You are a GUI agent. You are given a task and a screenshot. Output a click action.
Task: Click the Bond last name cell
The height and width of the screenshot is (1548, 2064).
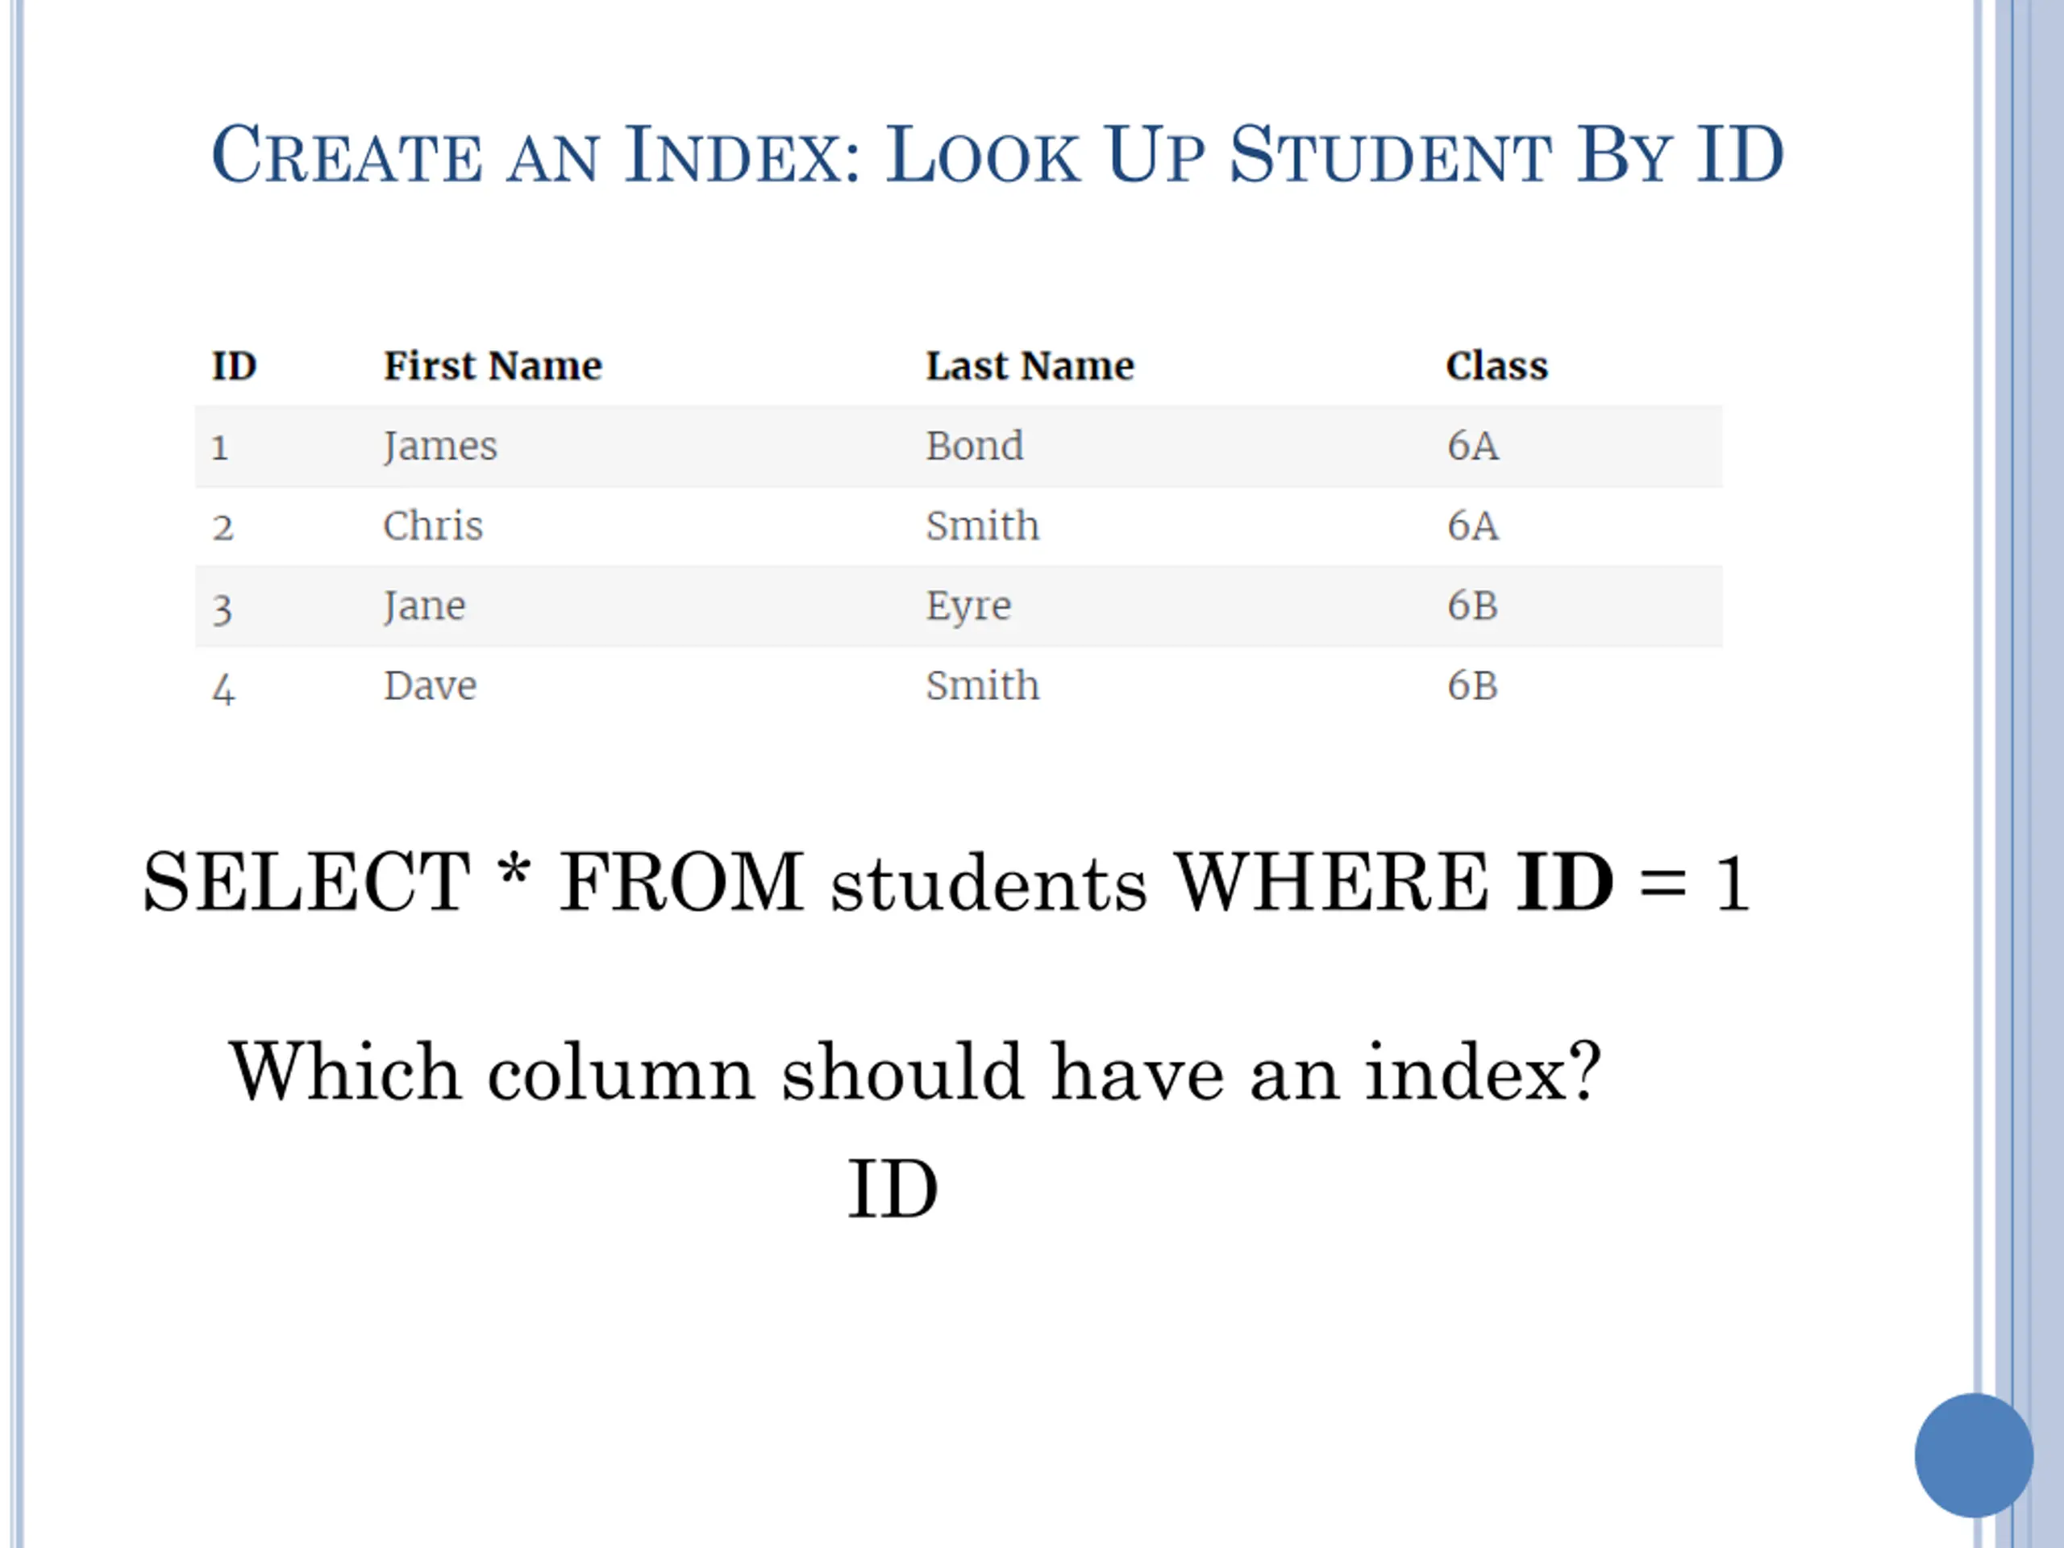974,446
